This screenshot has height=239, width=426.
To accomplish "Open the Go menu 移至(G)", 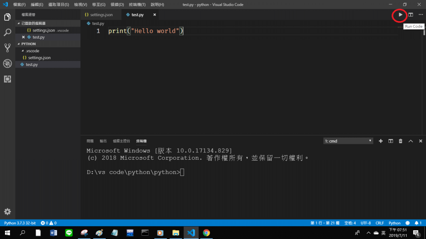I will (x=99, y=5).
